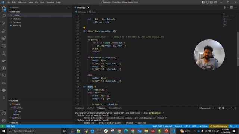Viewport: 239px width, 134px height.
Task: Open the Selection menu
Action: [x=22, y=2]
